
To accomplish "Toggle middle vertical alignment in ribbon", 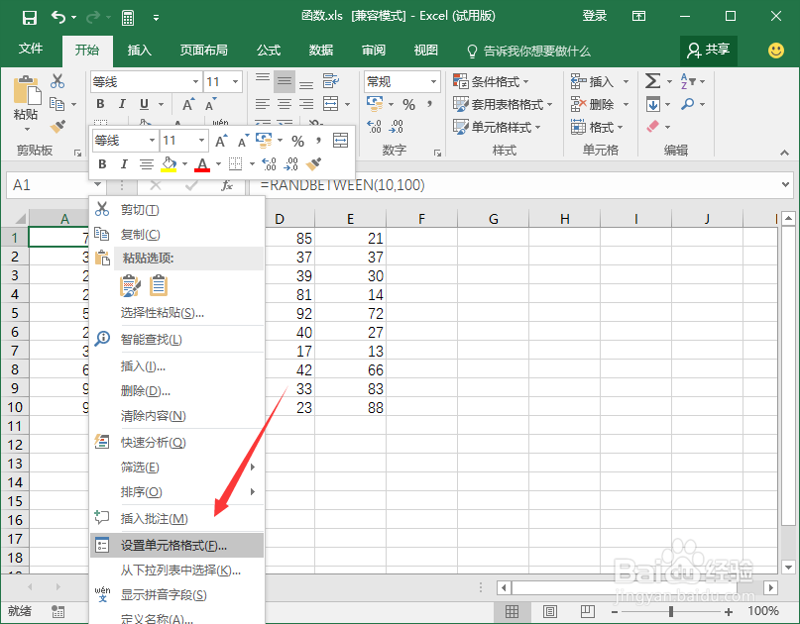I will 285,81.
